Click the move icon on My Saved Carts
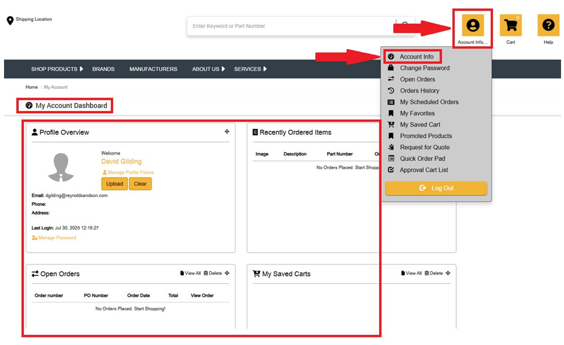The image size is (564, 345). 448,273
